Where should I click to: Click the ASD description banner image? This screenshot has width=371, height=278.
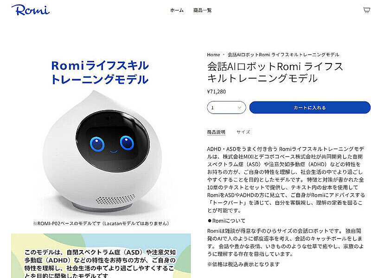pyautogui.click(x=101, y=256)
